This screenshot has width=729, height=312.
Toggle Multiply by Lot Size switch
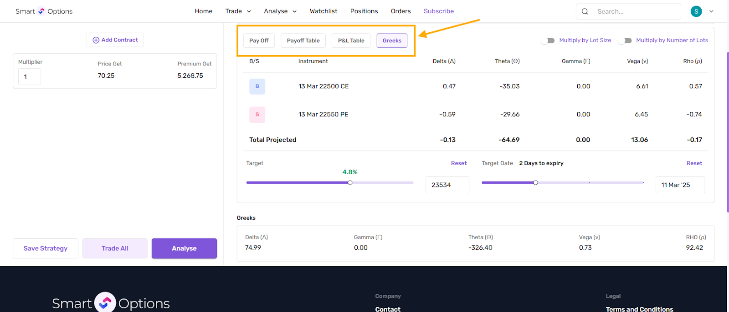coord(548,40)
